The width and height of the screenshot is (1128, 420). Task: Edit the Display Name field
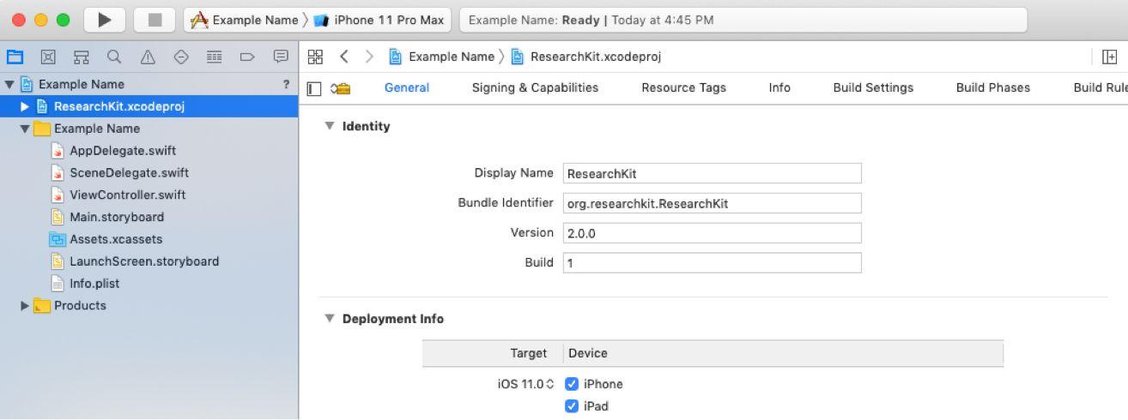712,173
